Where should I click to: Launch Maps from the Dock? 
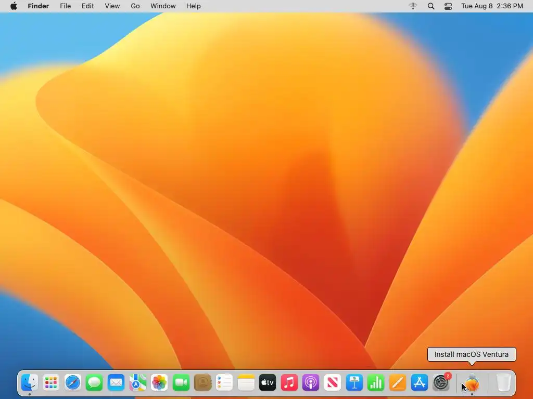[x=137, y=383]
